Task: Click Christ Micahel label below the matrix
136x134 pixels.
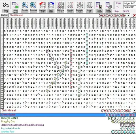Action: [x=9, y=110]
